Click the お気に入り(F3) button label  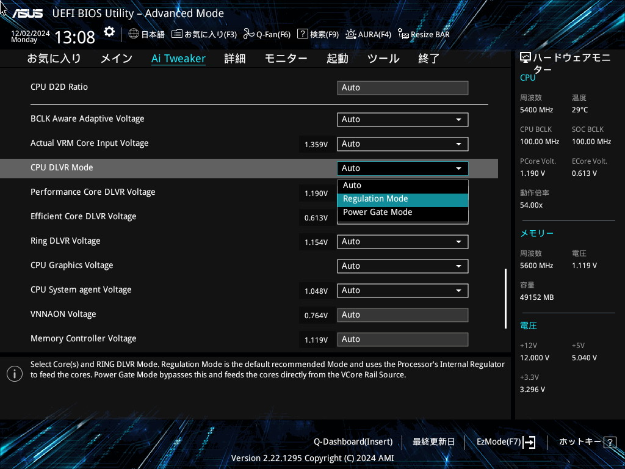coord(211,35)
